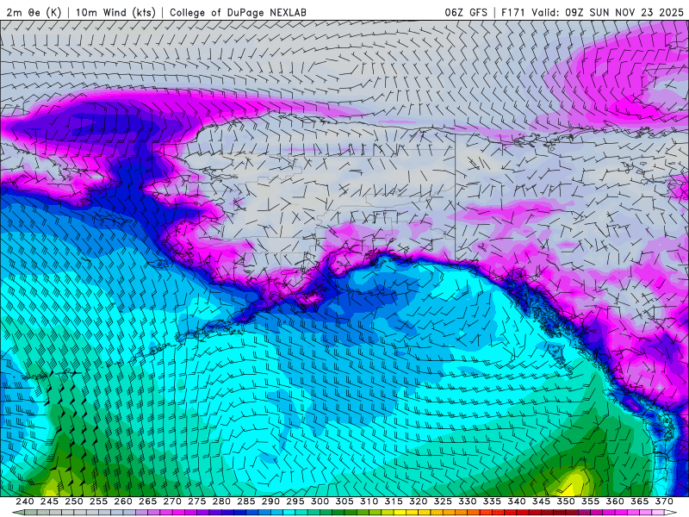Click the 290 value on the color scale
The image size is (689, 517).
coord(270,501)
